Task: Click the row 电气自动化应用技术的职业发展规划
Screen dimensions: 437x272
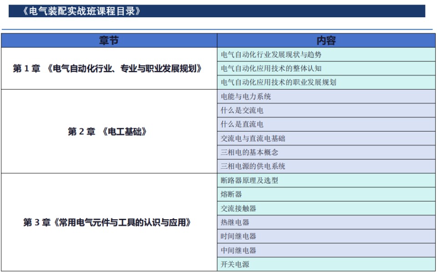Action: 326,82
